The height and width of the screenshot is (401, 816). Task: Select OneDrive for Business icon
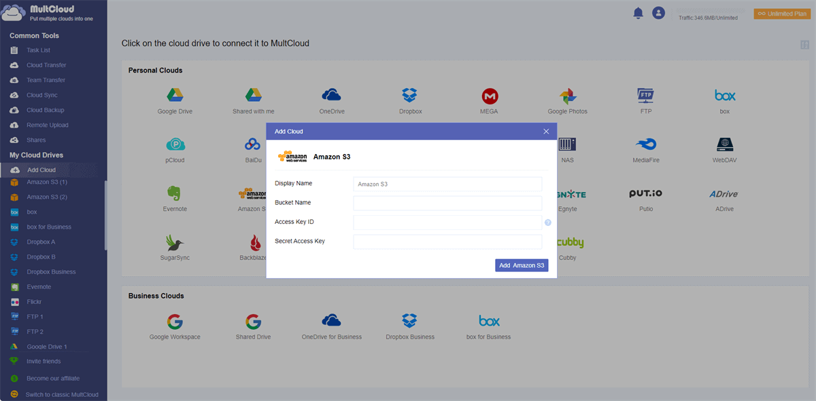331,320
